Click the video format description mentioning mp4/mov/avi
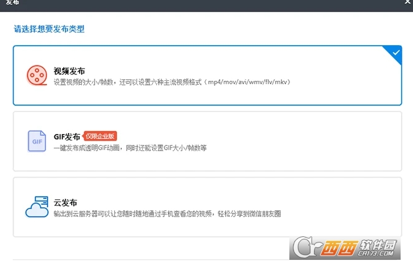 click(171, 82)
